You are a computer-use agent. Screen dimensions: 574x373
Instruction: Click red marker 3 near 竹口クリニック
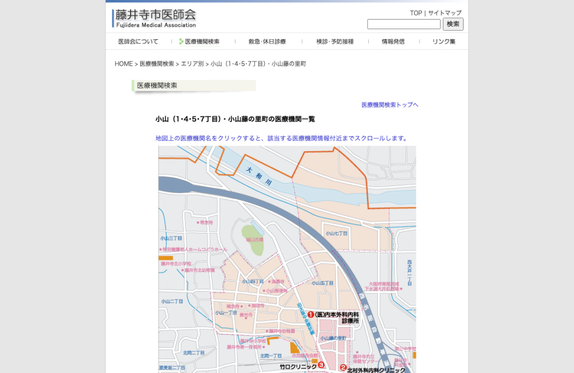321,365
